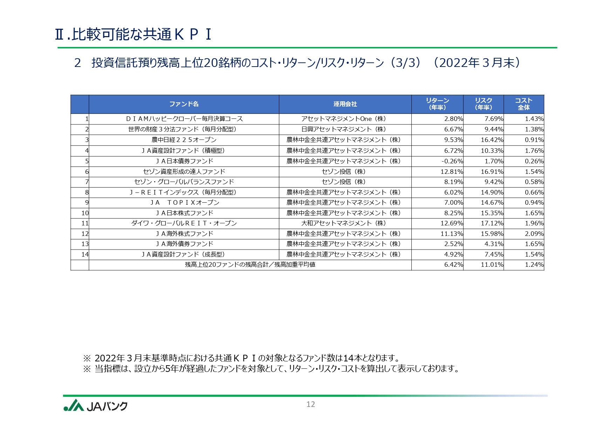Click the 残高上位20ファンドの残高合計 summary row label

[x=250, y=265]
